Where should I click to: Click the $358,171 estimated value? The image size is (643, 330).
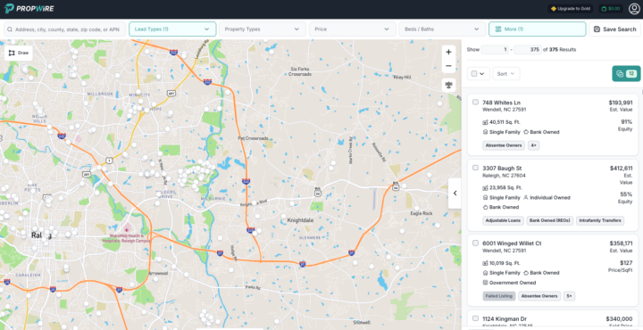coord(621,243)
